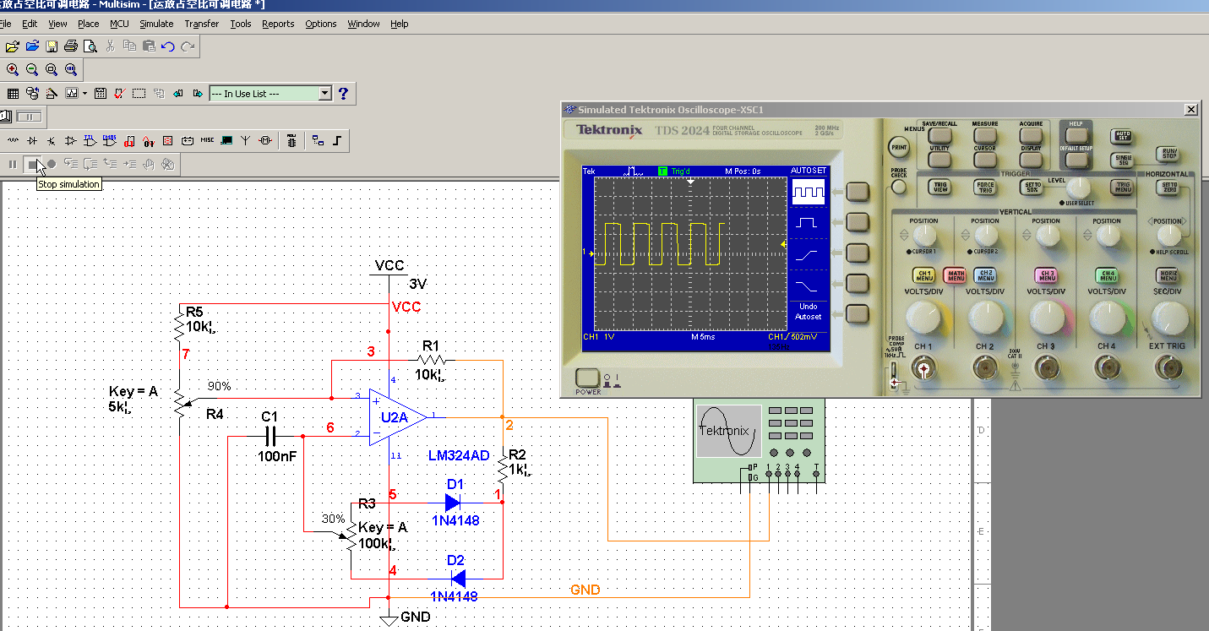The image size is (1209, 631).
Task: Open the spreadsheet view grid icon
Action: (13, 93)
